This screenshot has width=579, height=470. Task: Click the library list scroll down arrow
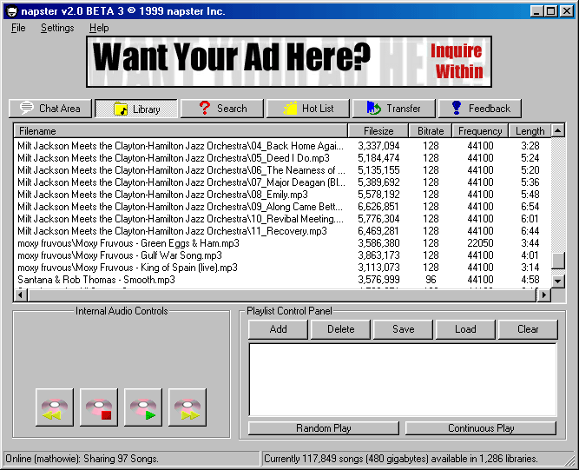pos(558,281)
